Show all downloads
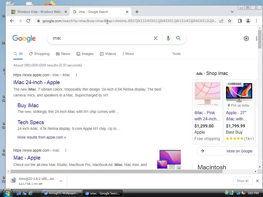263x197 pixels. (242, 181)
